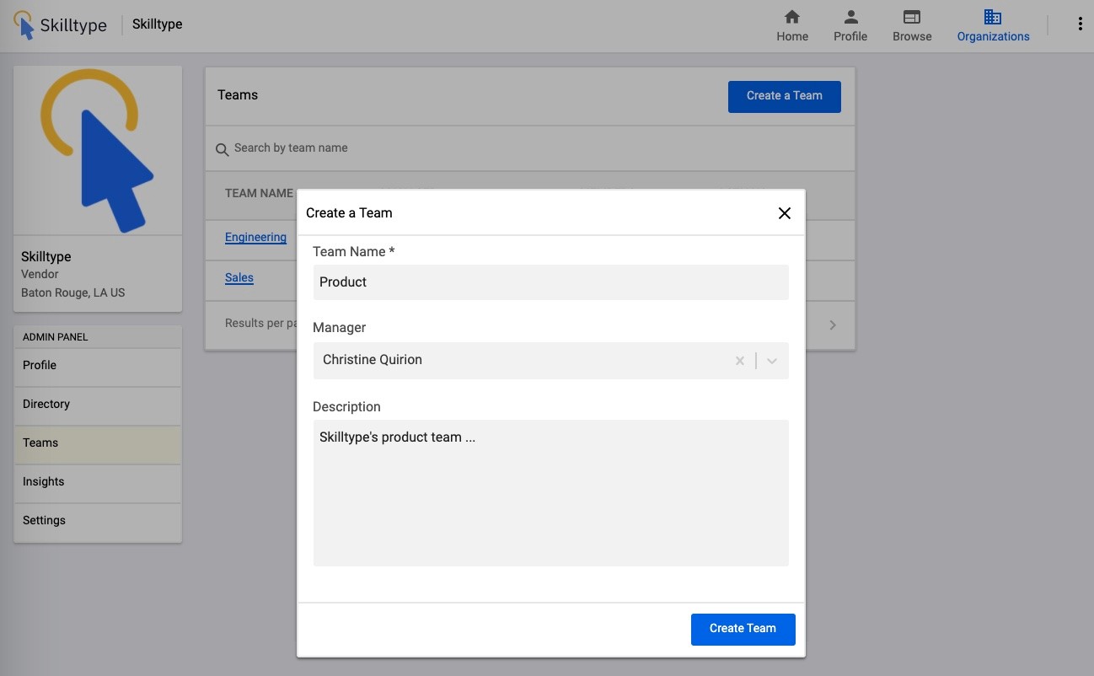Click the Vendor label on the sidebar card
Screen dimensions: 1094x676
tap(40, 275)
